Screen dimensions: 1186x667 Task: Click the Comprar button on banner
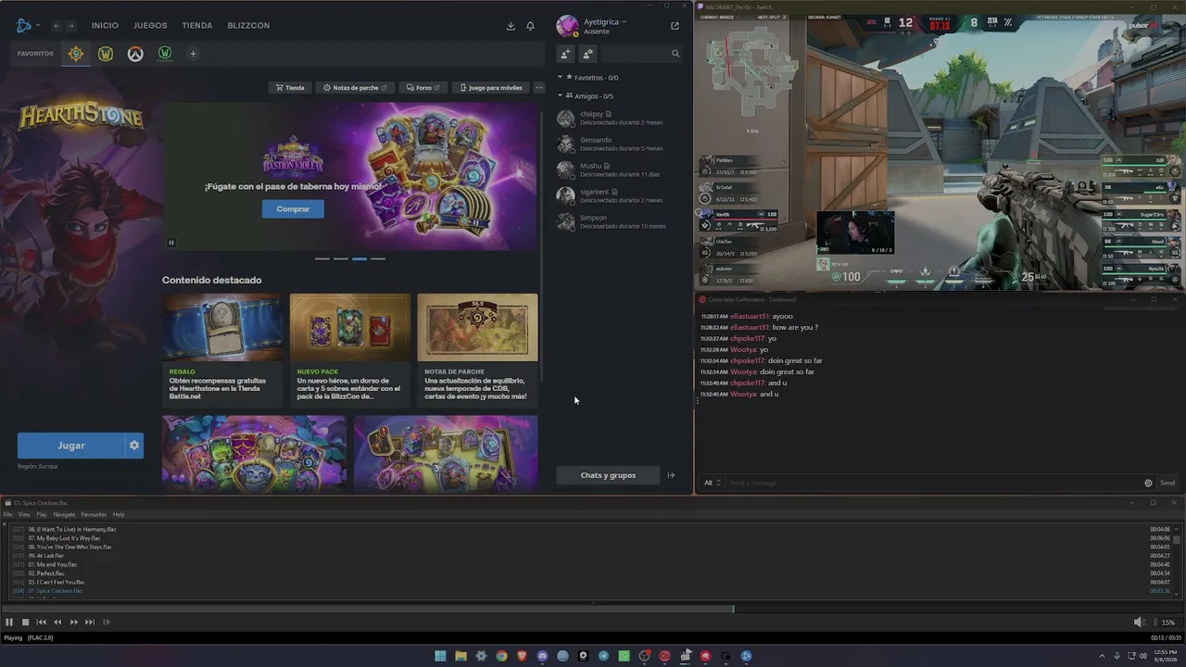(293, 209)
